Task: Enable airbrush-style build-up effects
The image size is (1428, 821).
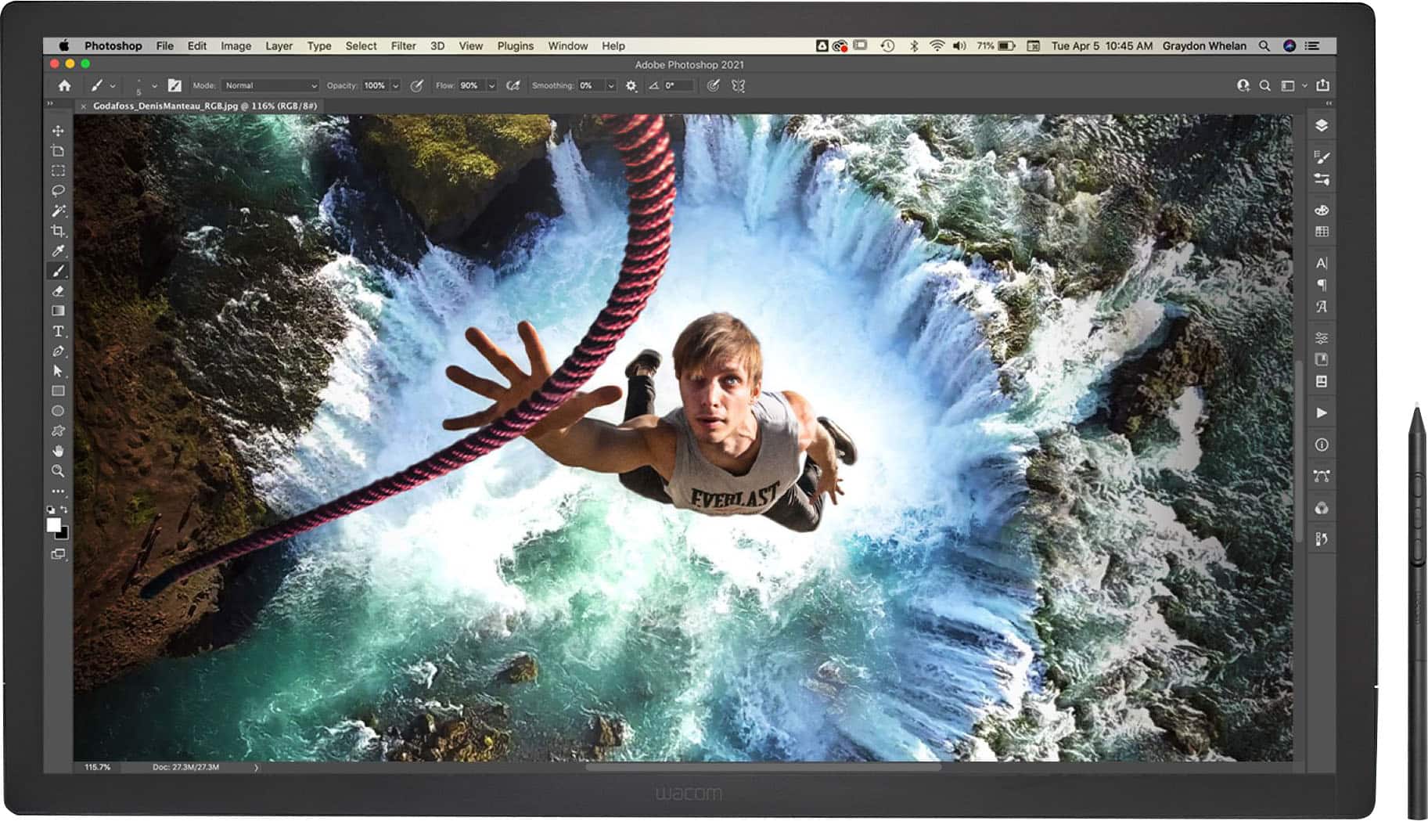Action: point(513,86)
